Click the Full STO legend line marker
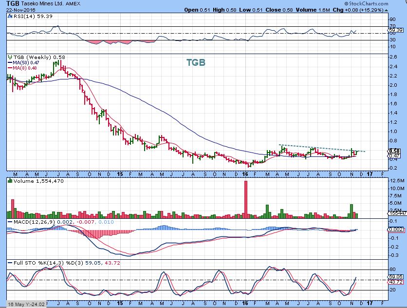This screenshot has height=308, width=407. pyautogui.click(x=10, y=263)
